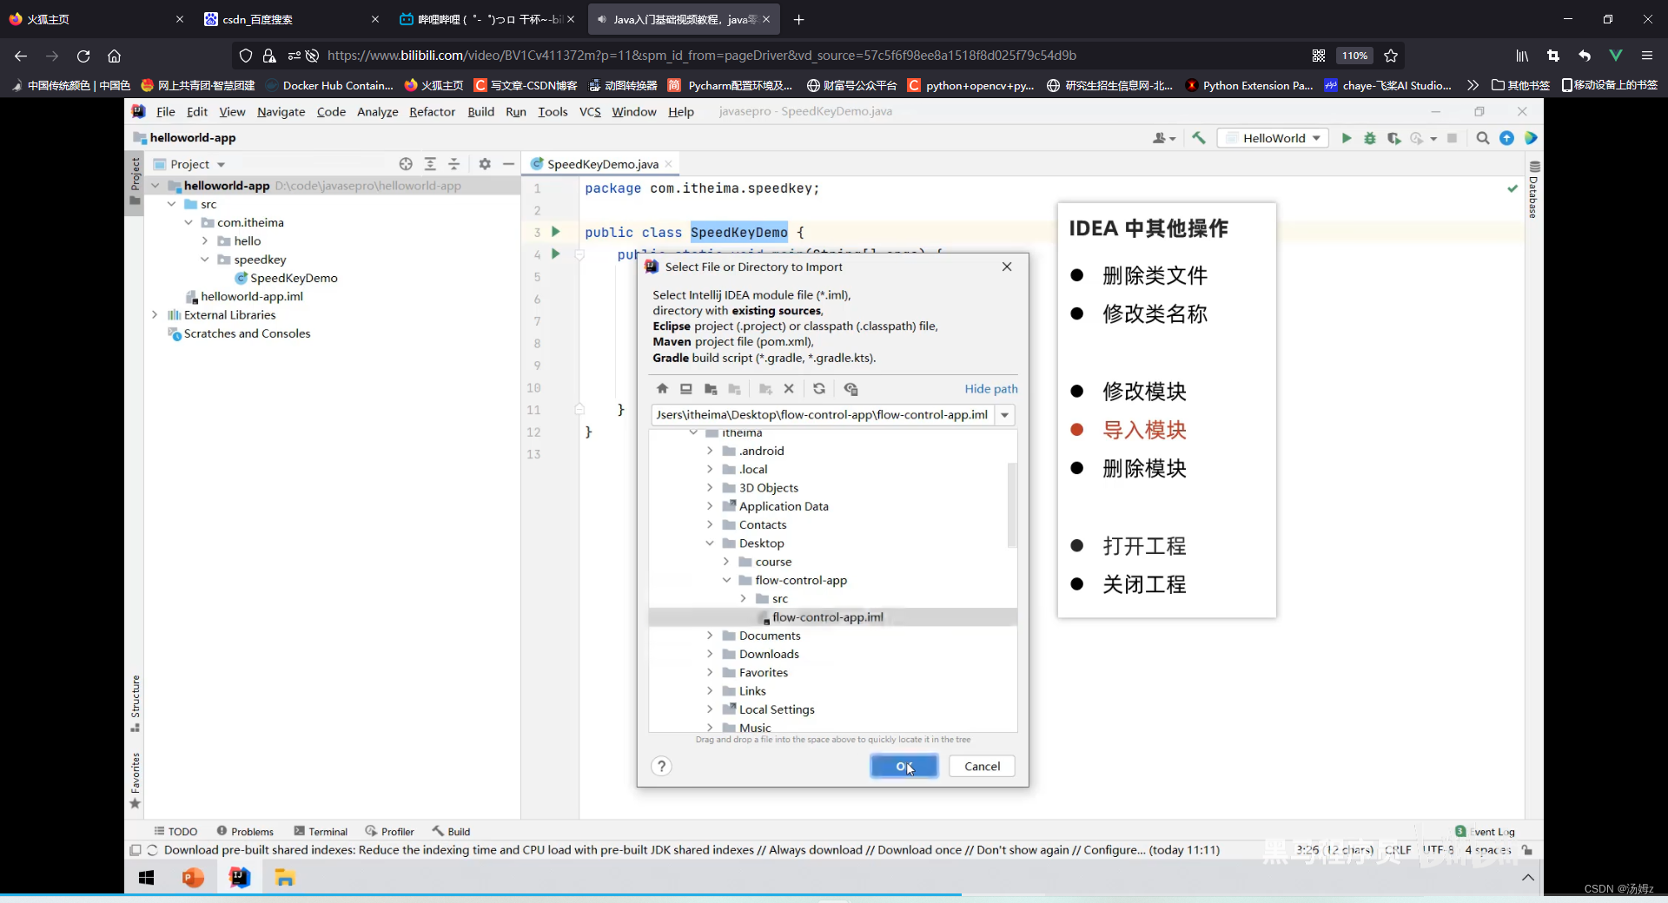Expand all icon in Project panel

pos(430,164)
